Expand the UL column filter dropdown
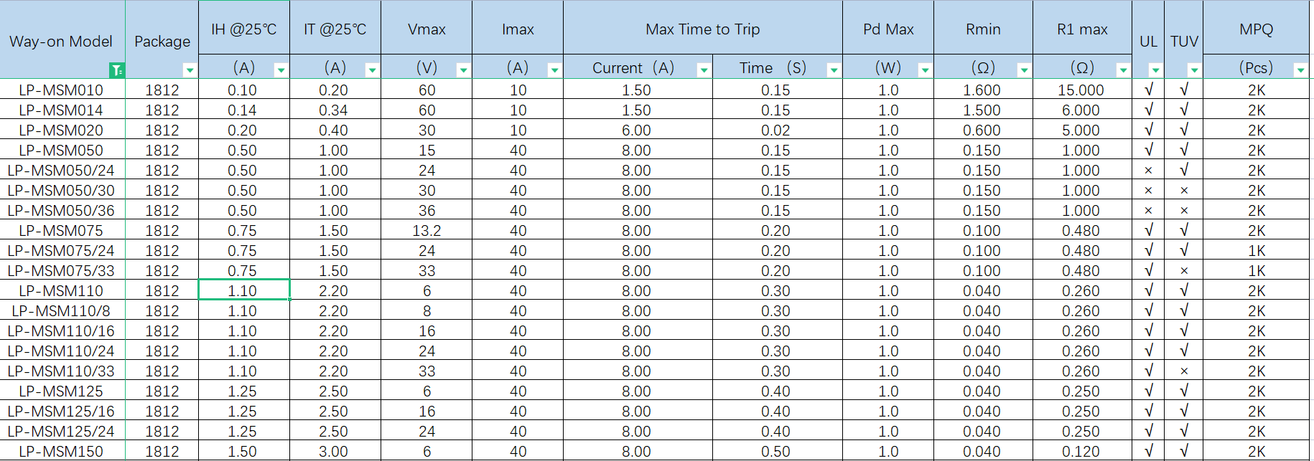 pos(1155,70)
